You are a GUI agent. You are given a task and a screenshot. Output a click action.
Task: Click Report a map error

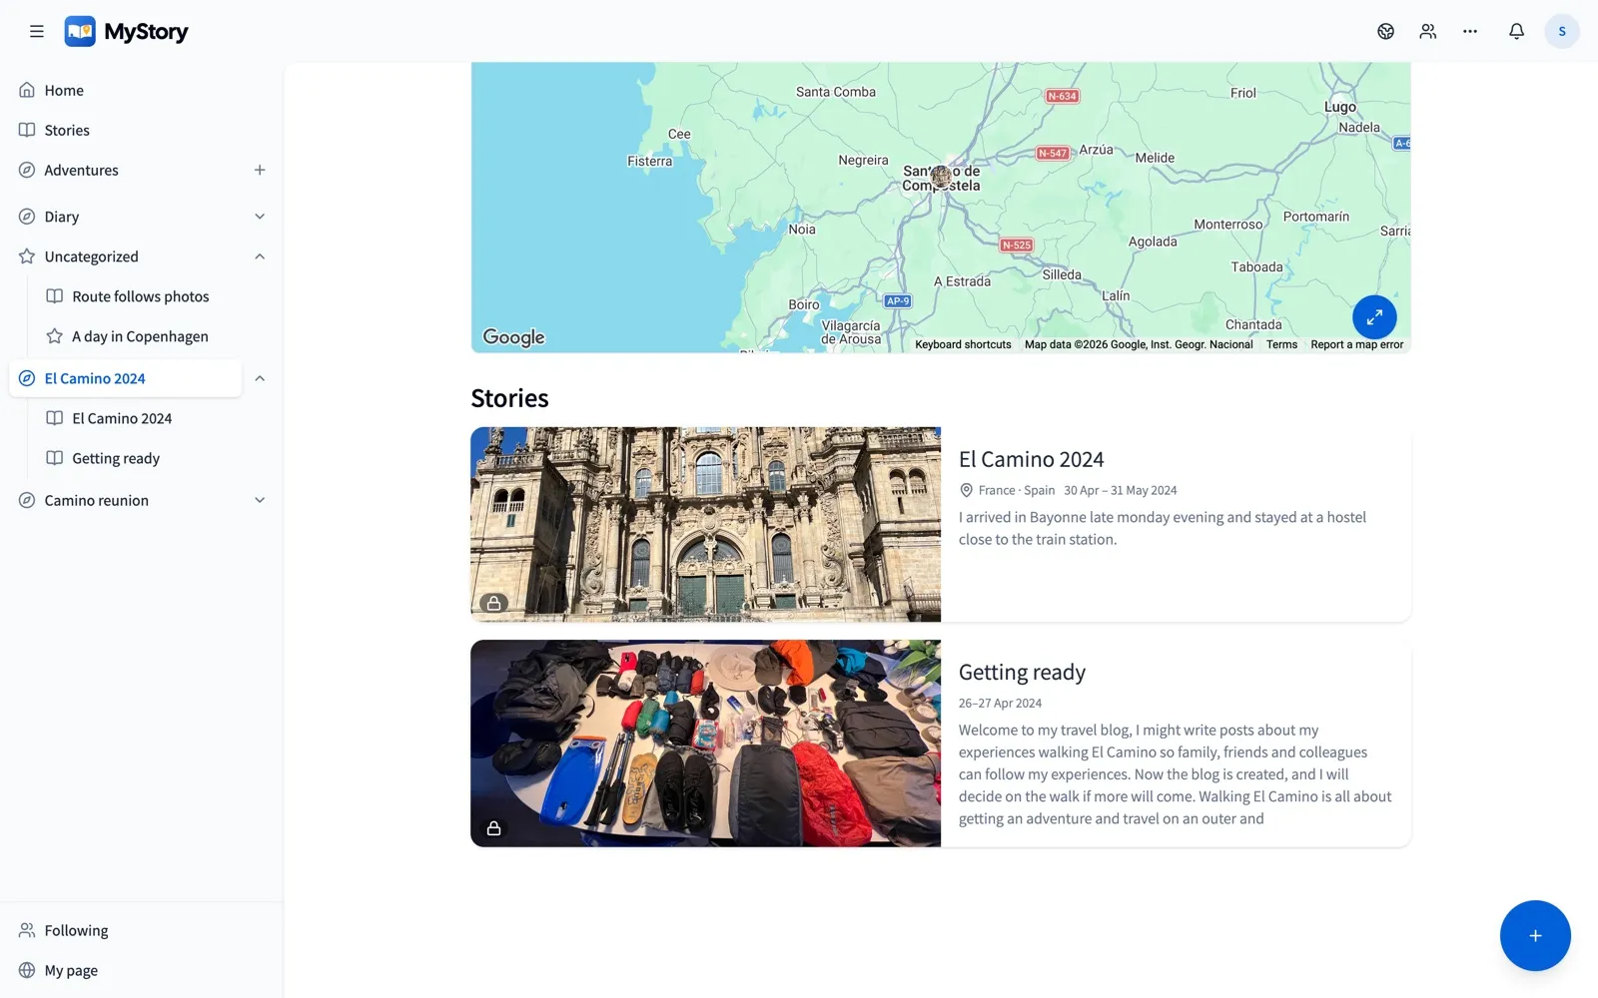pyautogui.click(x=1356, y=344)
